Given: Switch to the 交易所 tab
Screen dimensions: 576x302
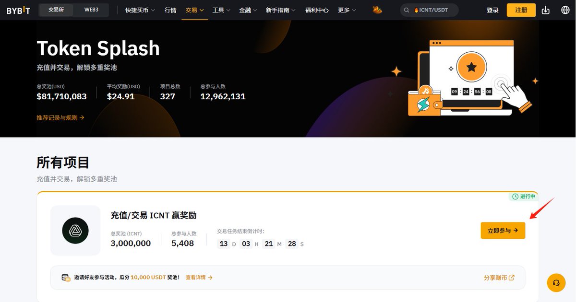Looking at the screenshot, I should [x=56, y=10].
